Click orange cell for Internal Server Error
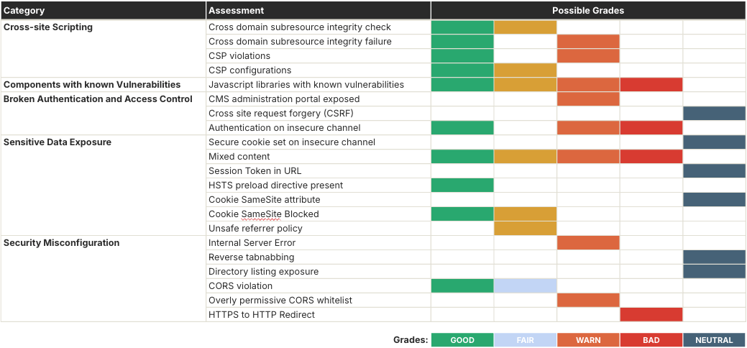 588,243
